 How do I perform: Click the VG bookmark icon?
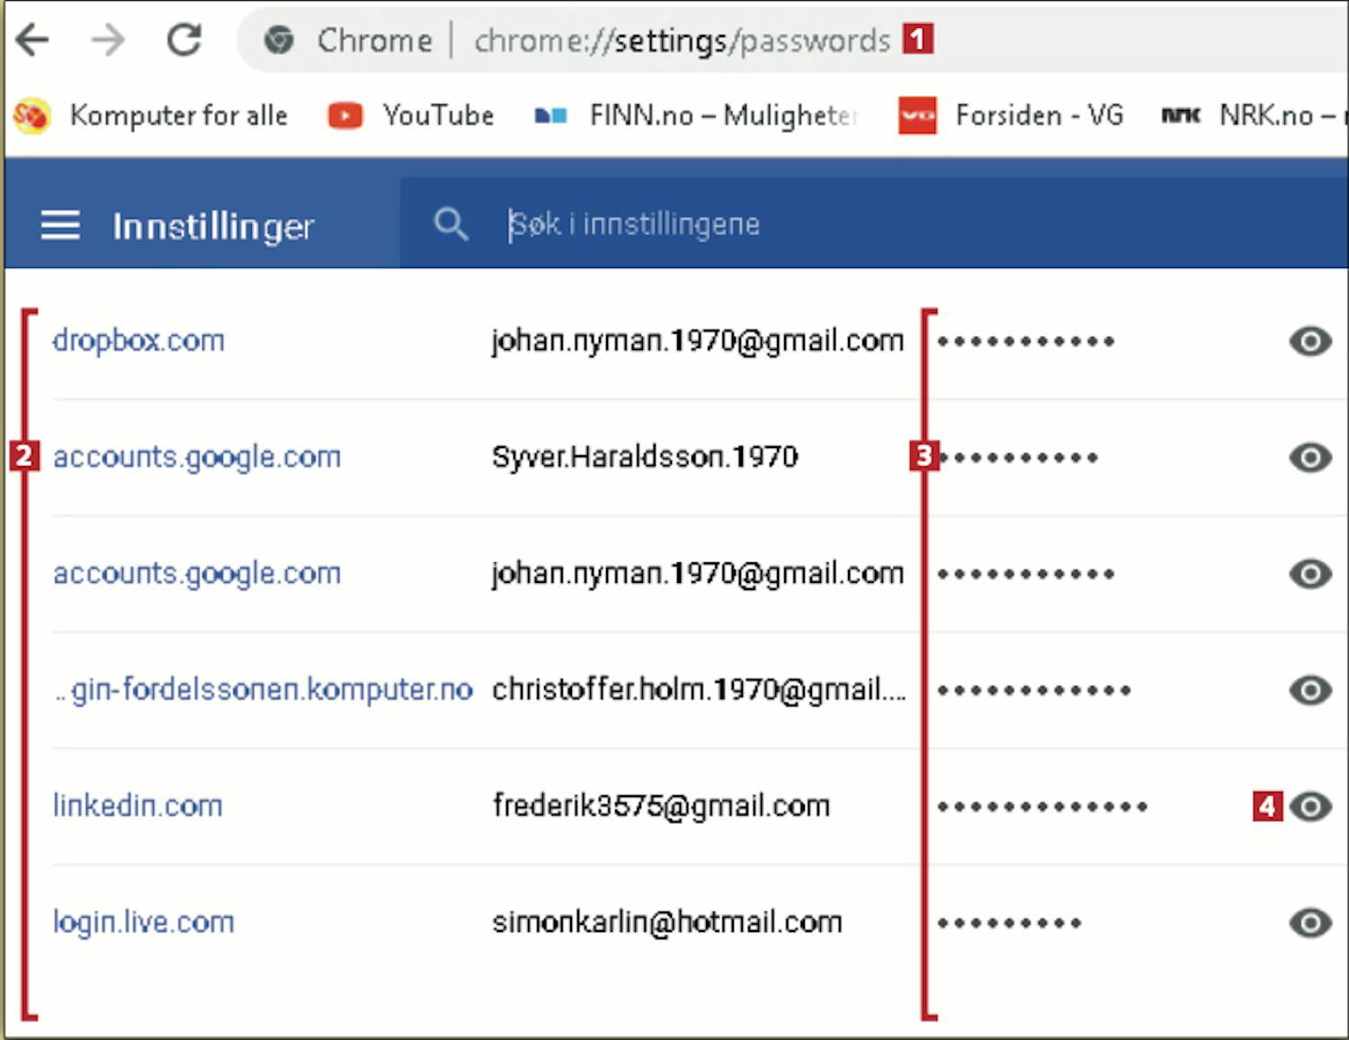click(x=917, y=115)
